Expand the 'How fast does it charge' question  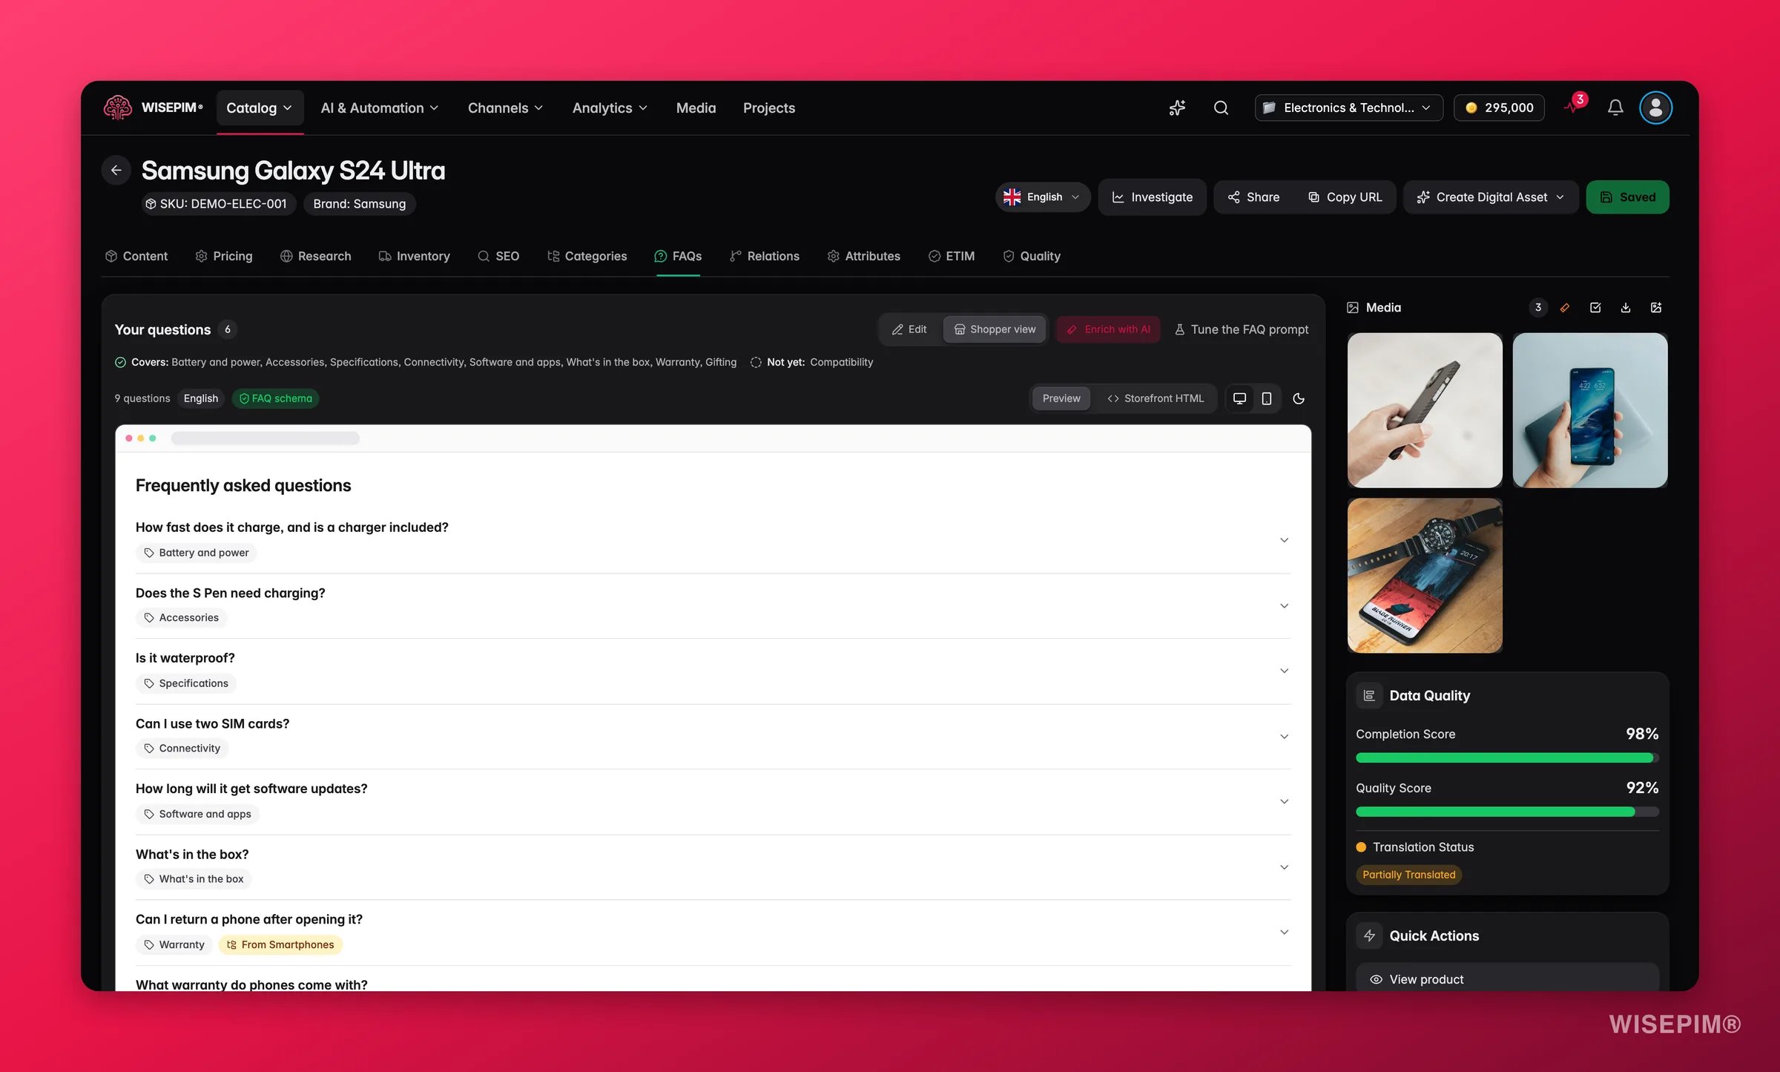(x=713, y=539)
